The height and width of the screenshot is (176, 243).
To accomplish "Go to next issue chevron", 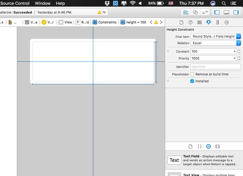I will [161, 22].
